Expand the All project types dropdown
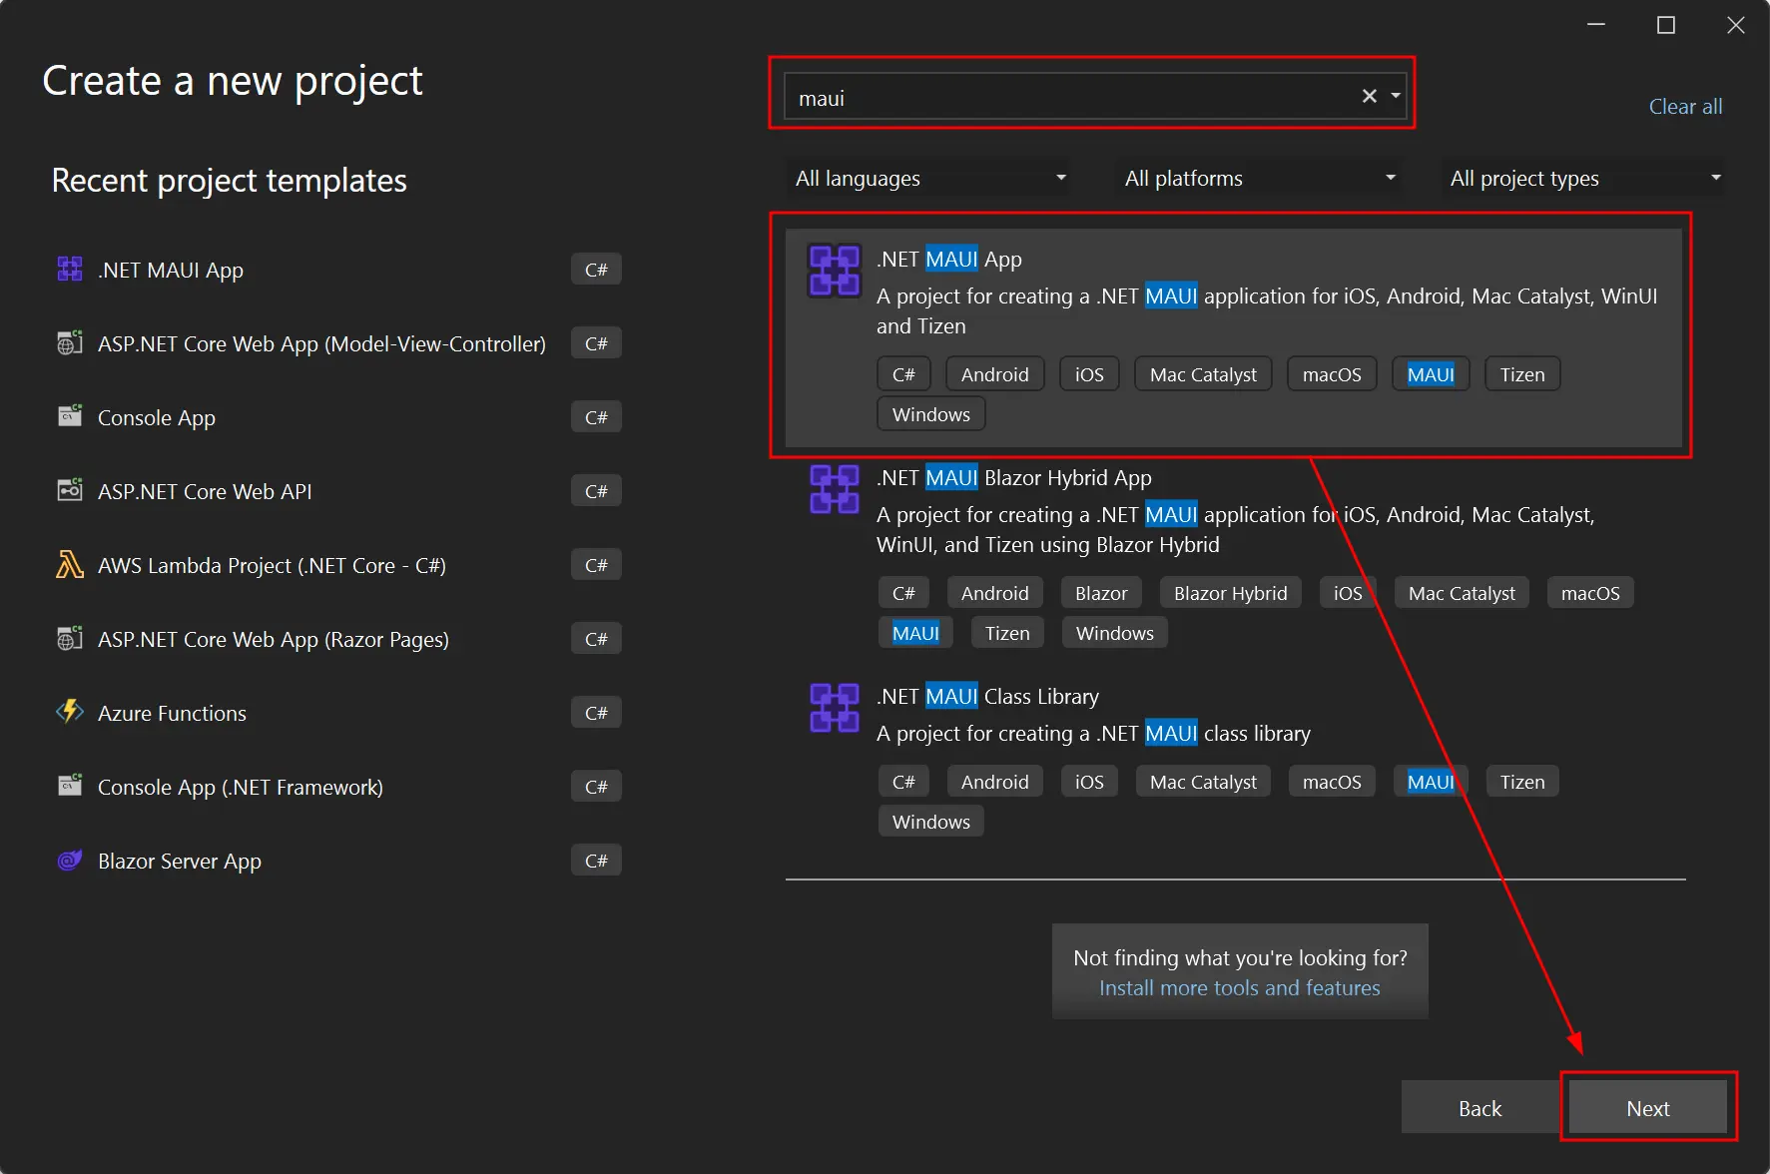The width and height of the screenshot is (1770, 1174). coord(1584,179)
